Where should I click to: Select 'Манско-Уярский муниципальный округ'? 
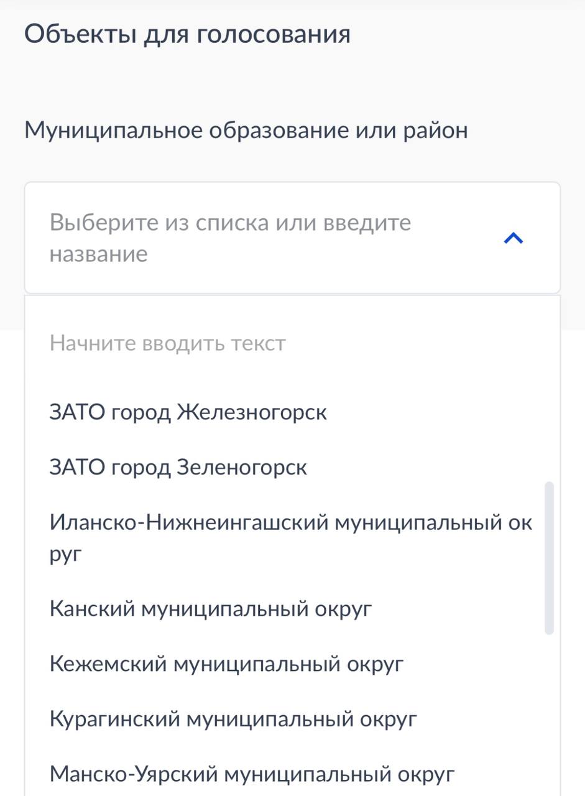252,775
